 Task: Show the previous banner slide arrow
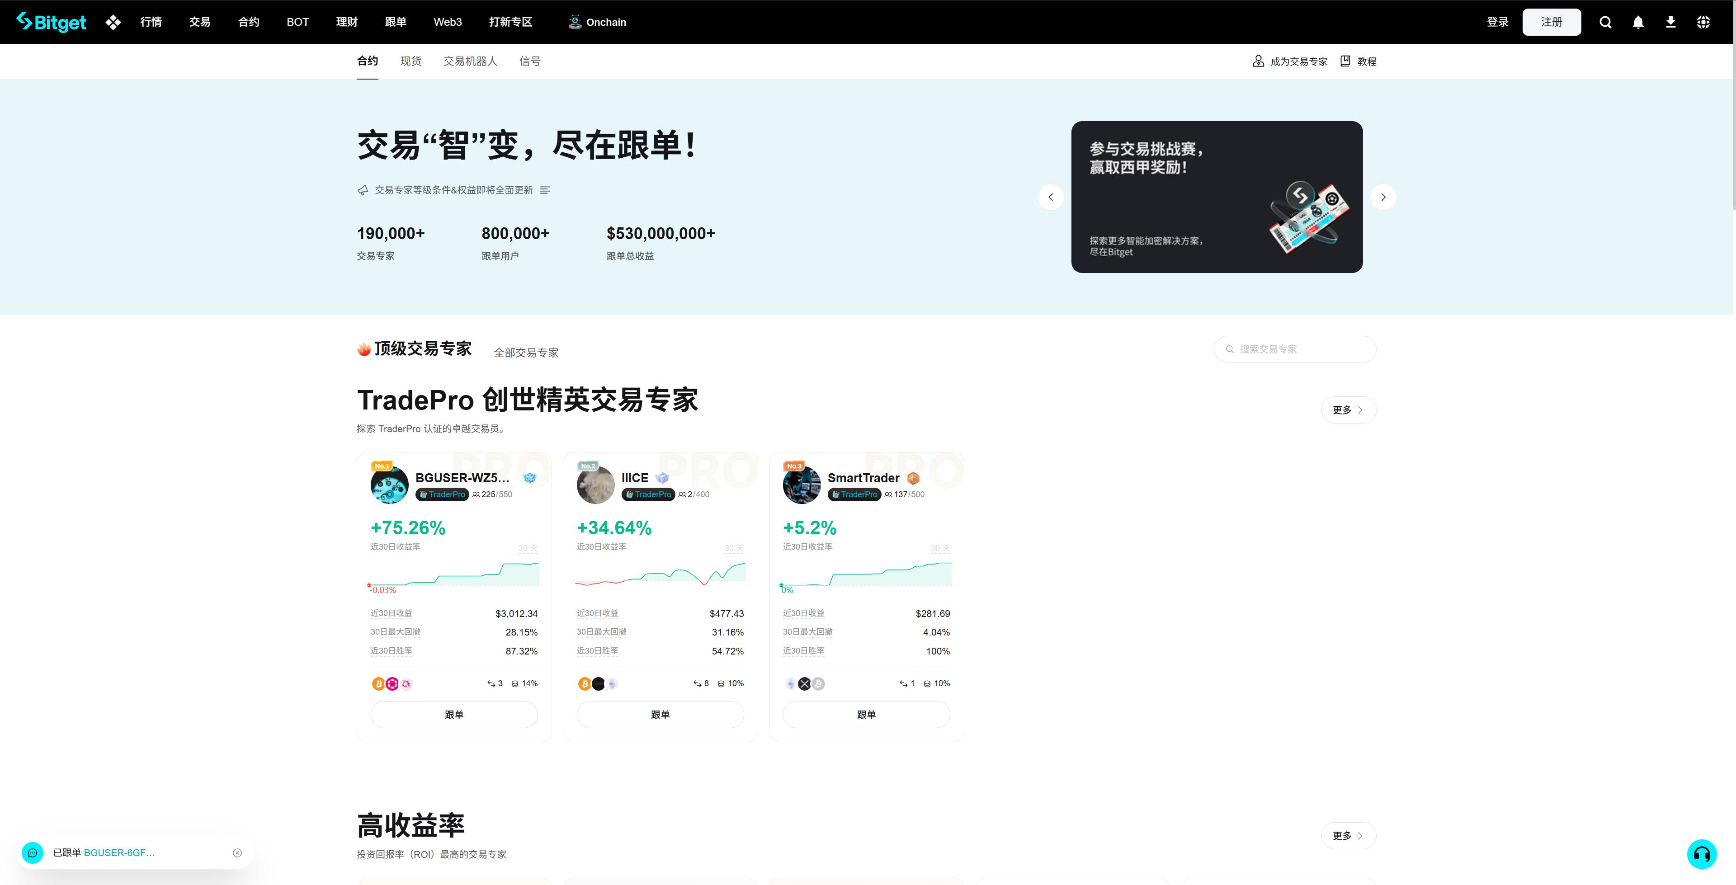1051,197
